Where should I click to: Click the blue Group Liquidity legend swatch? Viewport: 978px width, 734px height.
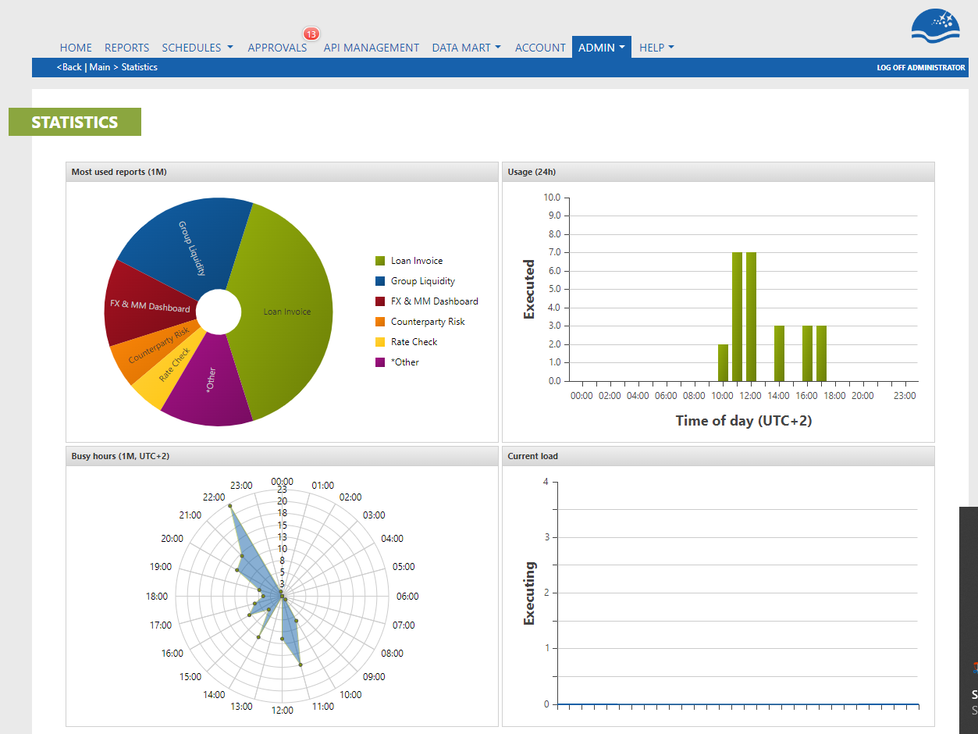tap(380, 281)
